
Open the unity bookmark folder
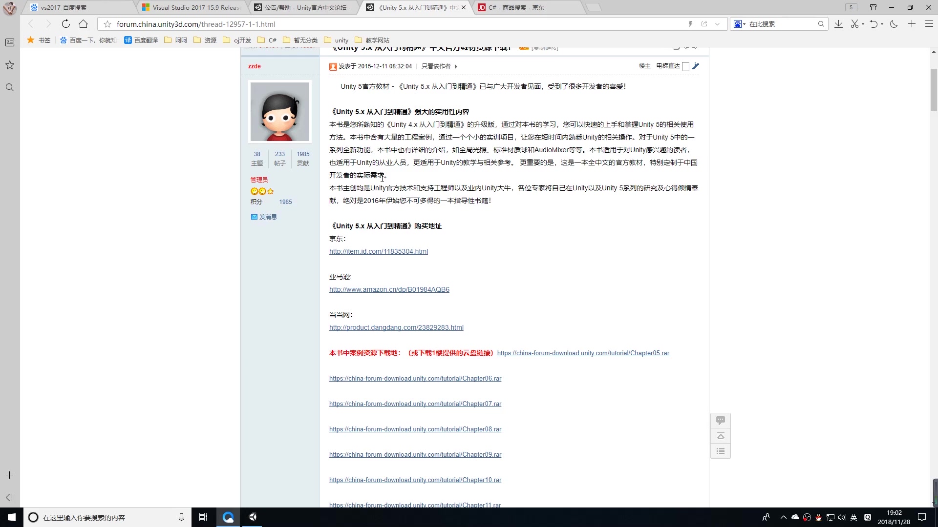point(336,40)
